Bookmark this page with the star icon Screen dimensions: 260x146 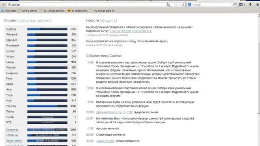coord(176,5)
